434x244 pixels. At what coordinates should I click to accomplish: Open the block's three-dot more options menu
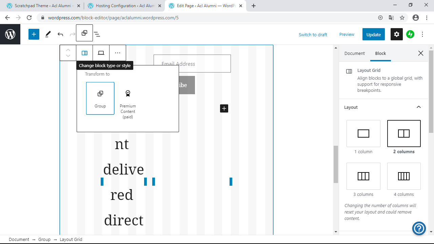(x=118, y=53)
